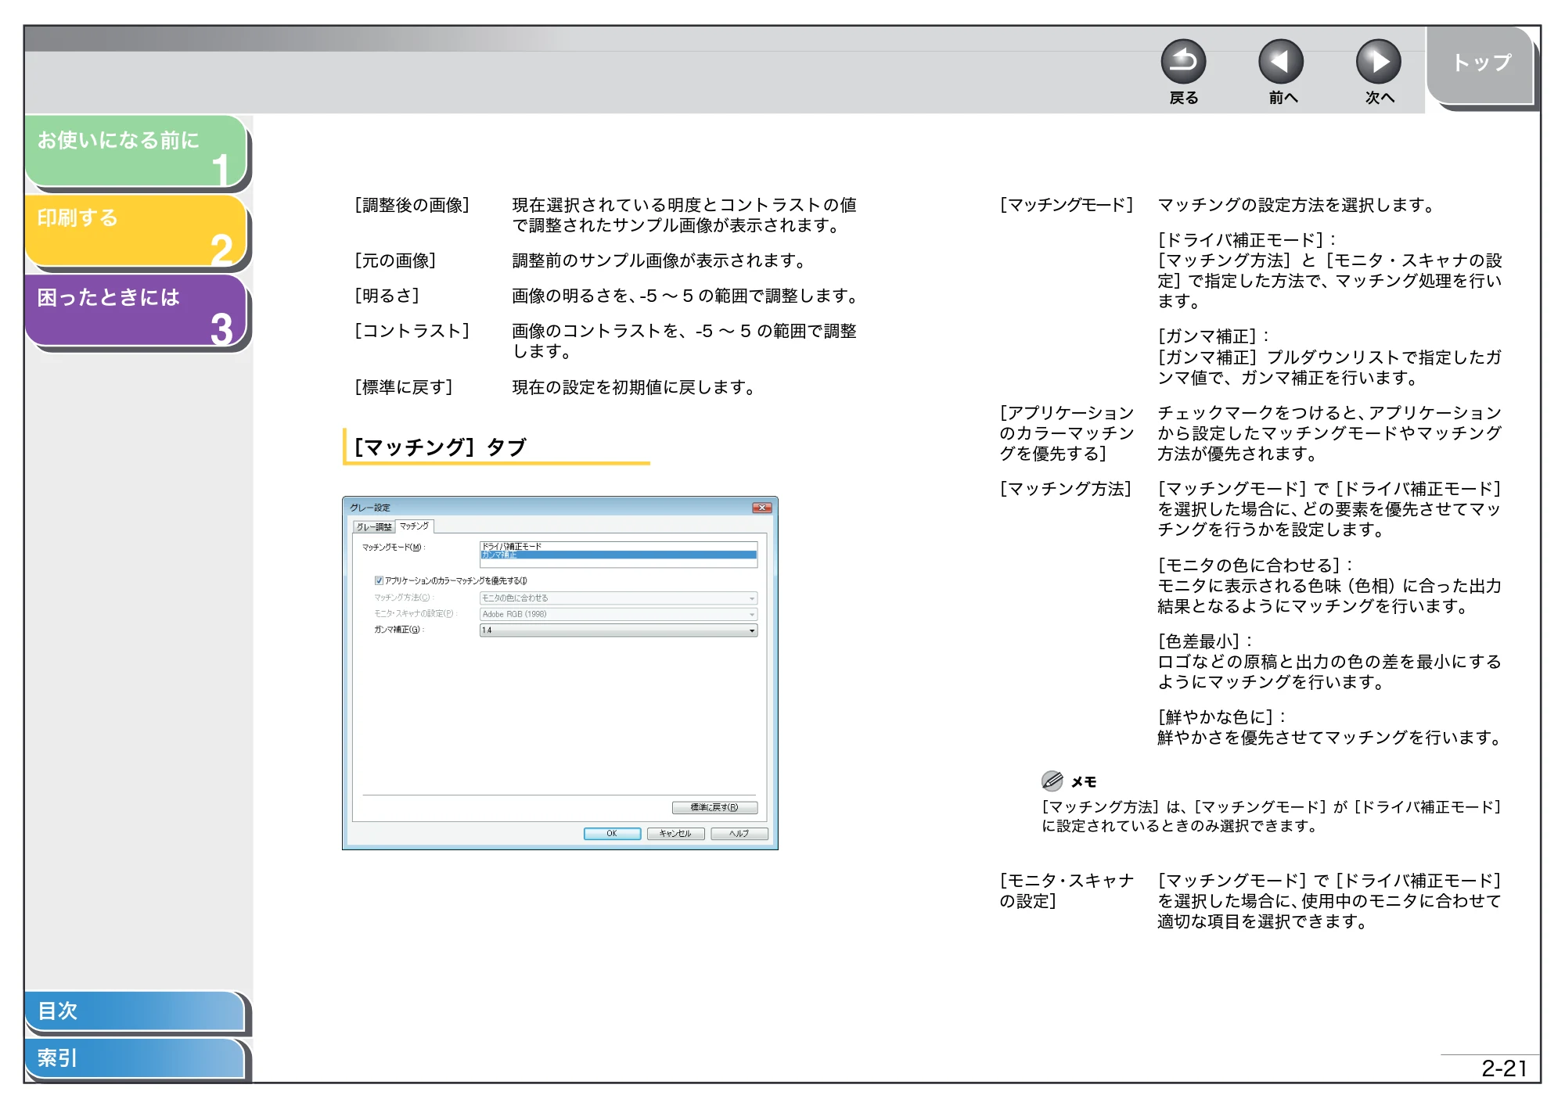
Task: Click the [鮮やかな色に] sub-heading
Action: 1215,717
